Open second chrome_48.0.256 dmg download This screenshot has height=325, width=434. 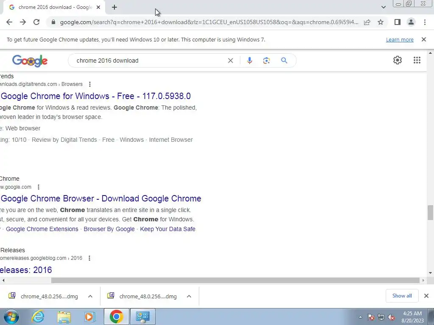(x=142, y=296)
